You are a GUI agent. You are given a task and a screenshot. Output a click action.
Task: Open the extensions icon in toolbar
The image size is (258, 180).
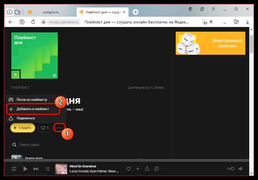pyautogui.click(x=236, y=22)
